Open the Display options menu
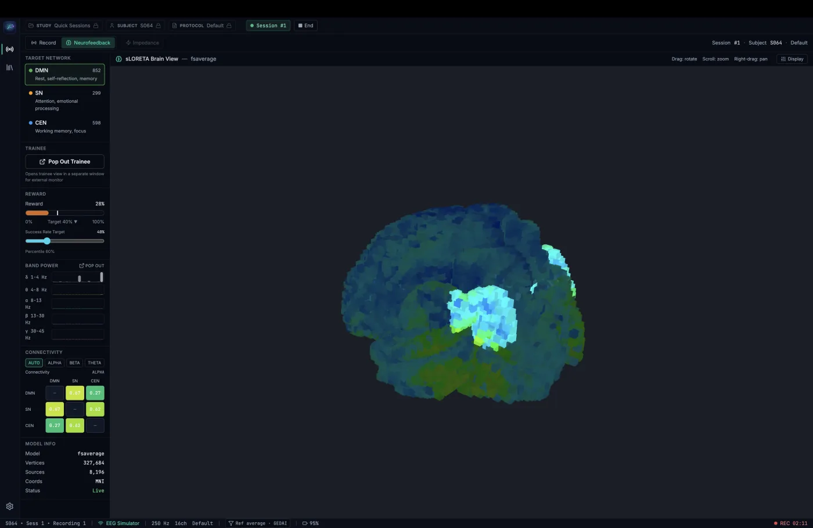 (792, 59)
